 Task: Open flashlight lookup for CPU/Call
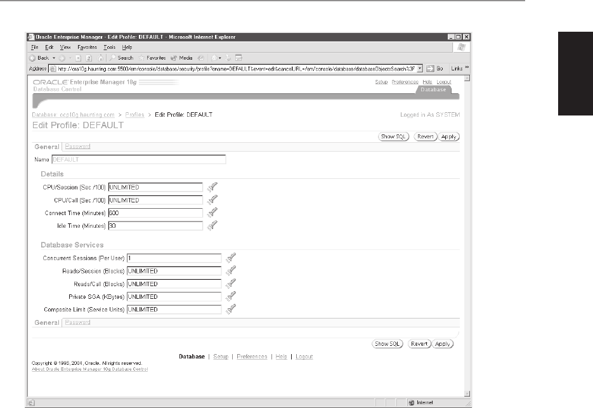212,199
